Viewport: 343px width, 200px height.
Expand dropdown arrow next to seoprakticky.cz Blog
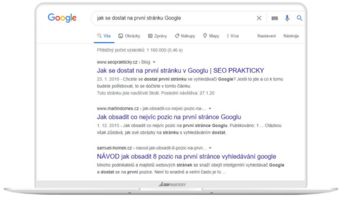[x=154, y=62]
